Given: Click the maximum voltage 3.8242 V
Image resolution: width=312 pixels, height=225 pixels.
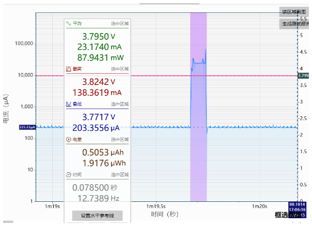Looking at the screenshot, I should 99,82.
